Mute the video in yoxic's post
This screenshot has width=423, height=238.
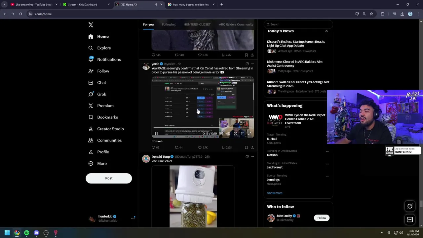[x=228, y=134]
